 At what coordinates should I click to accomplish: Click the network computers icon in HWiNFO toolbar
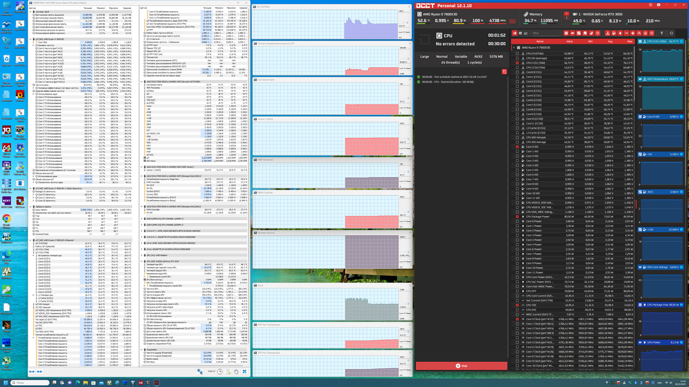[200, 372]
